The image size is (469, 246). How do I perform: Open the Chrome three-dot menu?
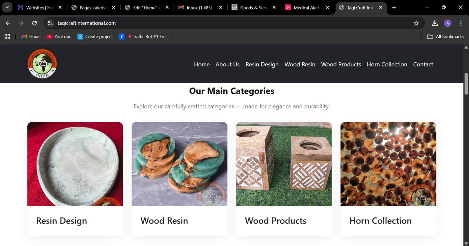coord(461,23)
